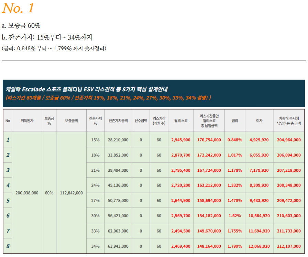308x257 pixels.
Task: Click the '선수금액' column header
Action: click(141, 121)
